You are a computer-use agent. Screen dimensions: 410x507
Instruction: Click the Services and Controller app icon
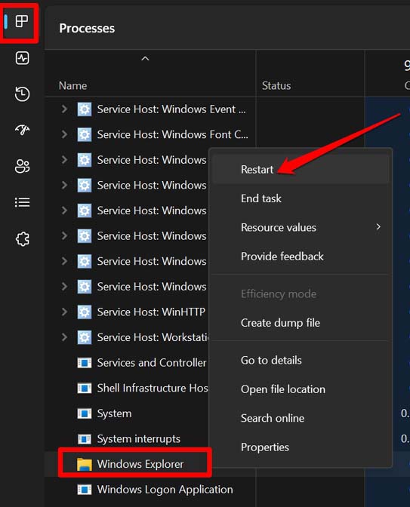click(85, 363)
